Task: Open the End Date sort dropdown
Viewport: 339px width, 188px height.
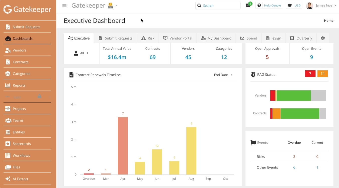Action: (x=223, y=74)
